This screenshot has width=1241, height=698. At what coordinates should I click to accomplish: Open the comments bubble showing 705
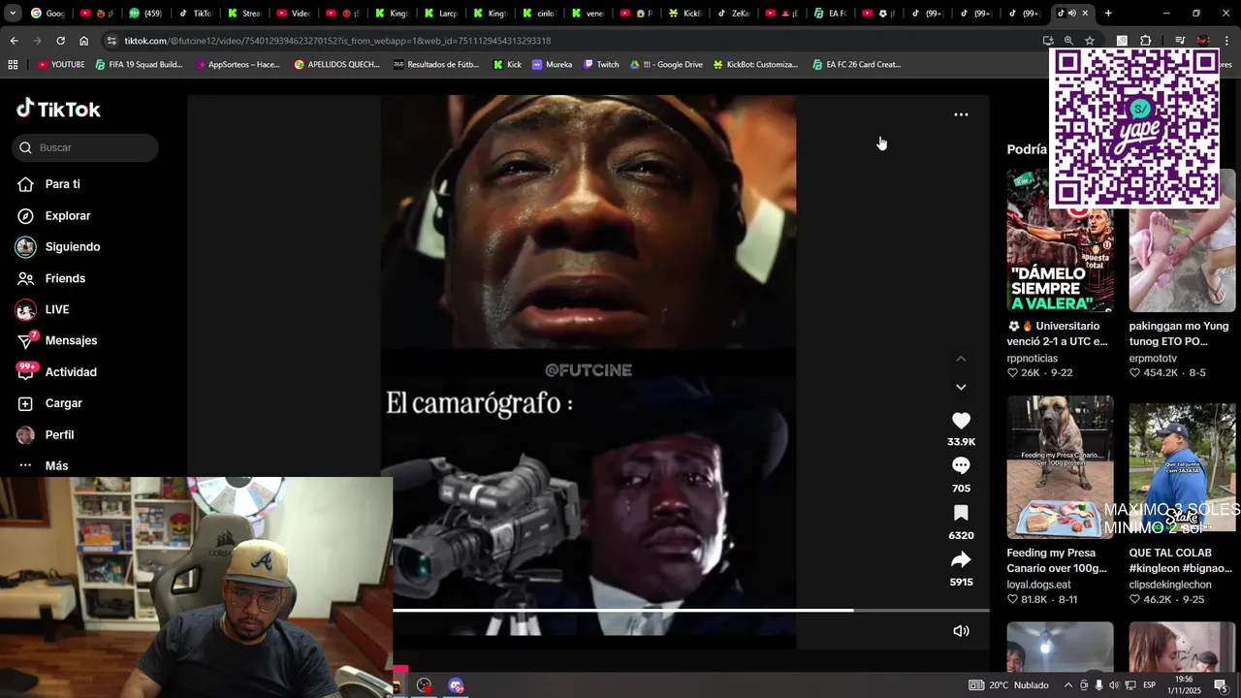961,466
